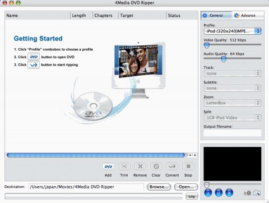Image resolution: width=269 pixels, height=203 pixels.
Task: Pause the preview playback
Action: tap(219, 193)
